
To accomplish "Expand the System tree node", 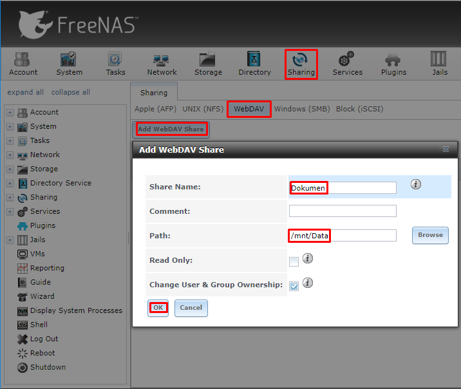I will (x=10, y=126).
